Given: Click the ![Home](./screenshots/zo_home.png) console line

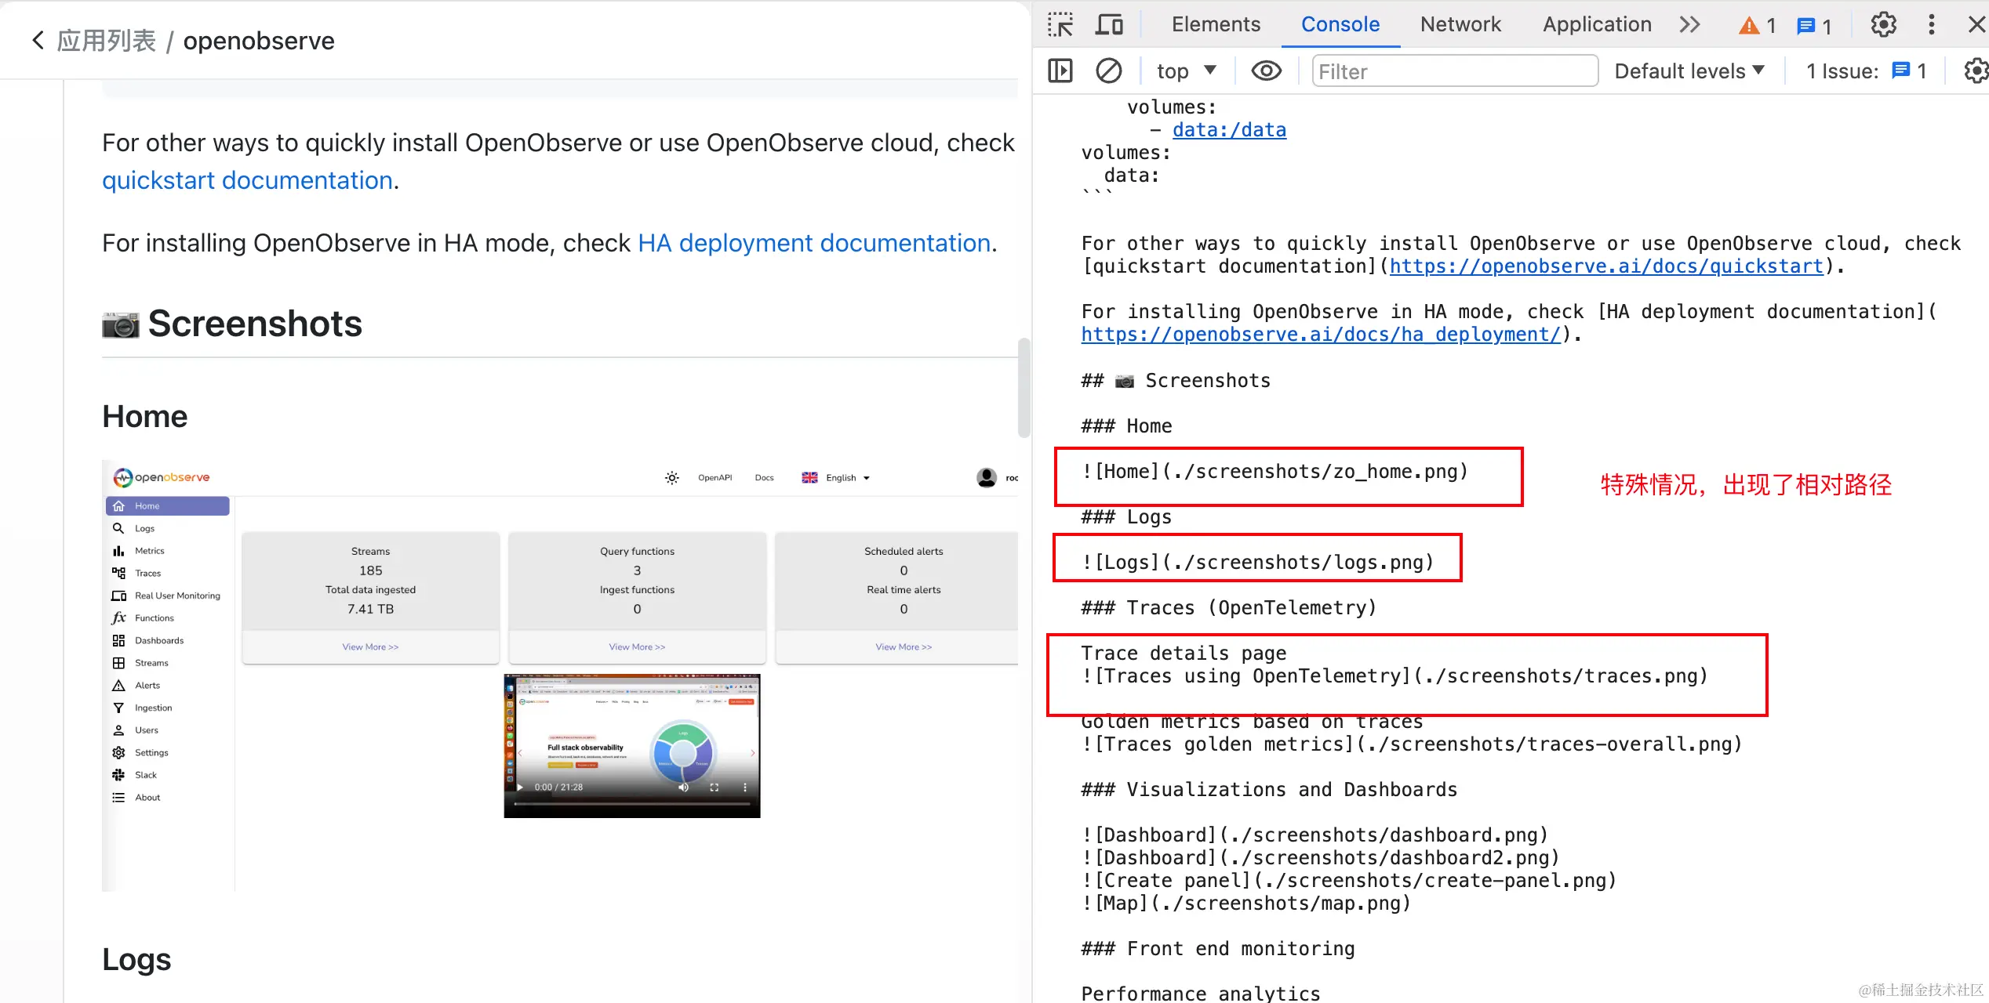Looking at the screenshot, I should pyautogui.click(x=1274, y=472).
